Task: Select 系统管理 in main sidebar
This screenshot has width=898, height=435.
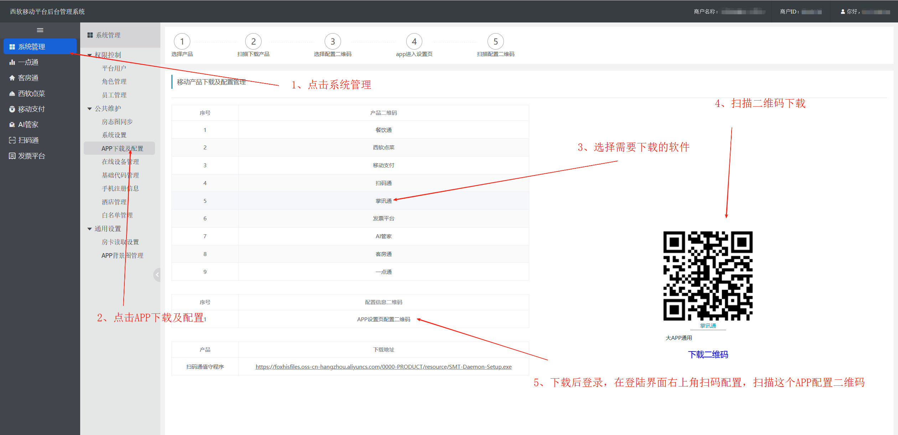Action: point(40,47)
